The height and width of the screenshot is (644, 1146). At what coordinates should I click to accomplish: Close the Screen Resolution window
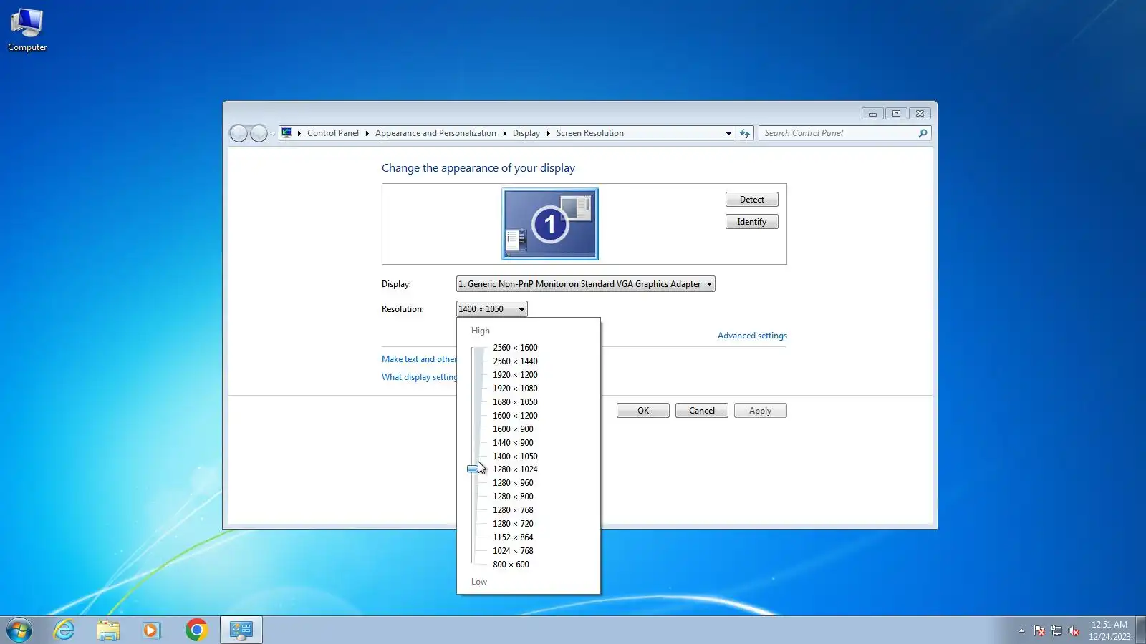[920, 114]
